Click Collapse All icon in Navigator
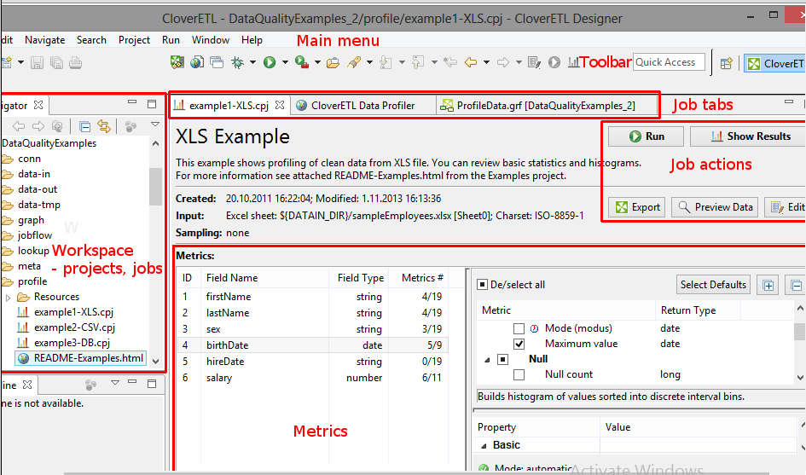The width and height of the screenshot is (806, 475). coord(85,126)
